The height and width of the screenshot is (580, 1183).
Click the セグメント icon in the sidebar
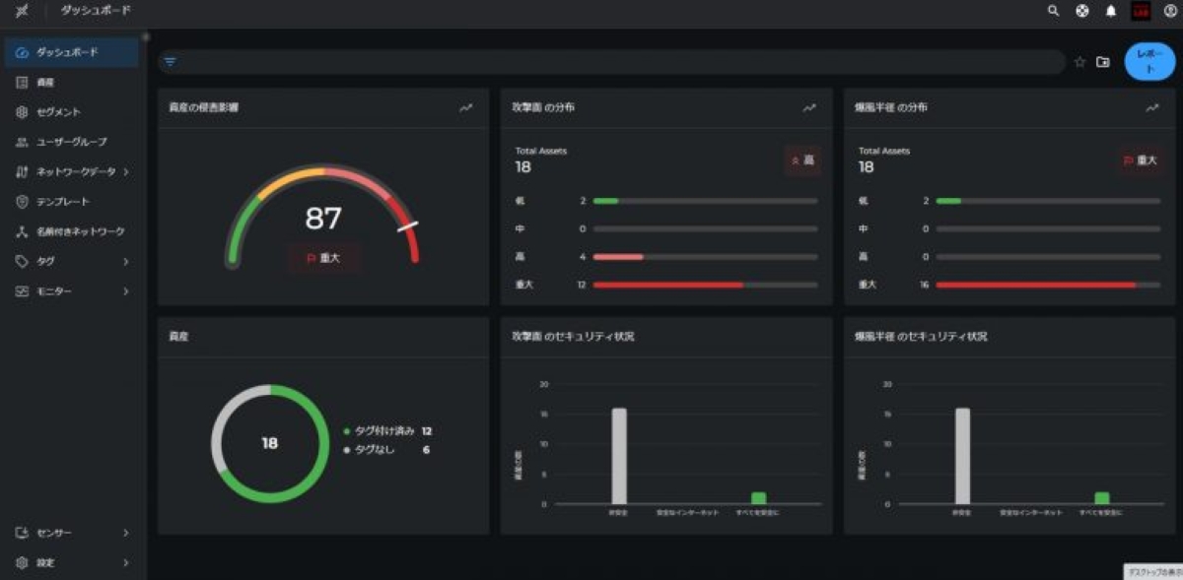point(22,112)
